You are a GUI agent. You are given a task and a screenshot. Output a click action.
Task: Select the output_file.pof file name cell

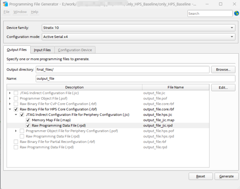click(x=155, y=98)
